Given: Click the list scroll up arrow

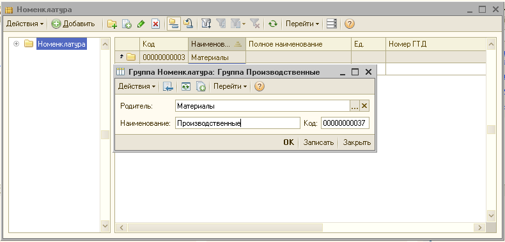Looking at the screenshot, I should (x=491, y=44).
